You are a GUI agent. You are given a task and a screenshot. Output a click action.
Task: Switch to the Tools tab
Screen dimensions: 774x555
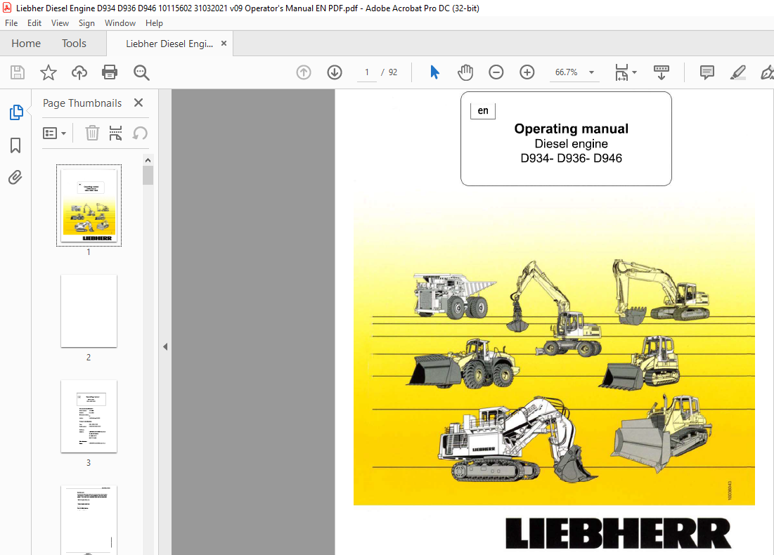pyautogui.click(x=74, y=44)
